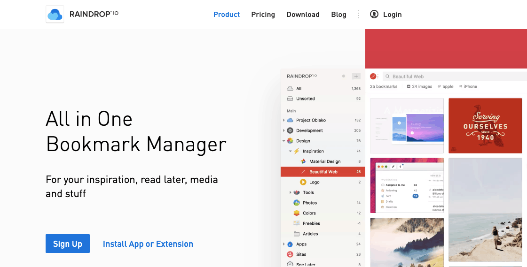The image size is (527, 267).
Task: Click the RAINDROP.IO header wordmark
Action: [94, 14]
